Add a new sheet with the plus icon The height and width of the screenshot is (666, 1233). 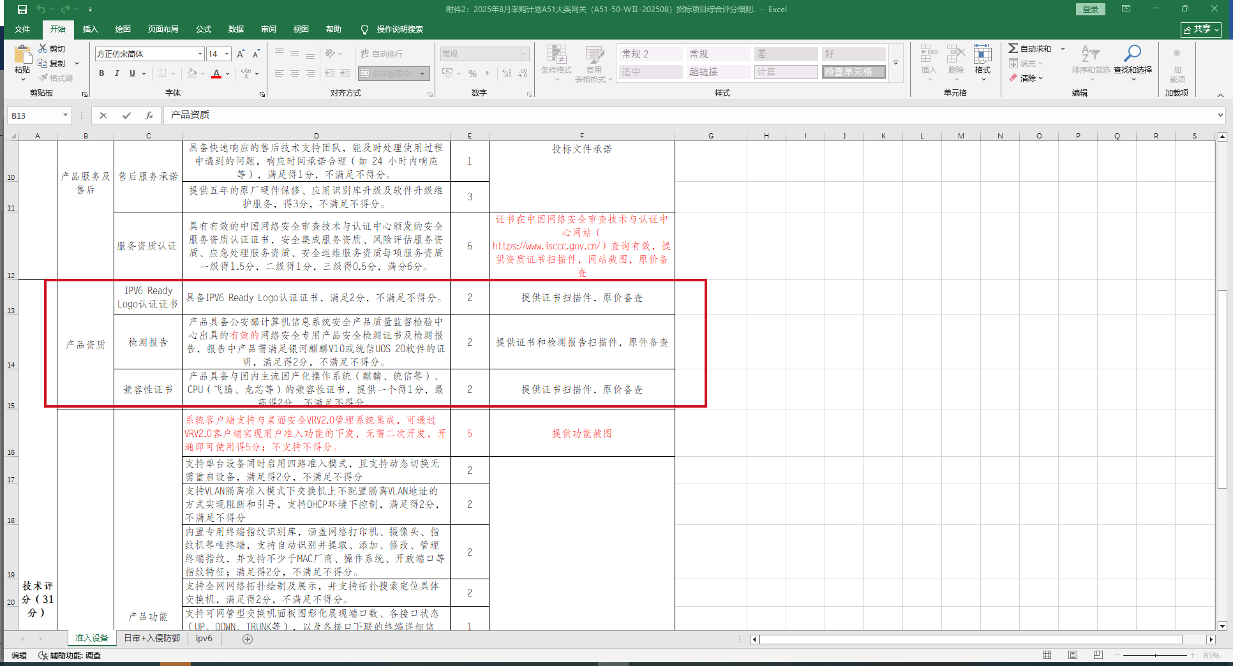248,639
